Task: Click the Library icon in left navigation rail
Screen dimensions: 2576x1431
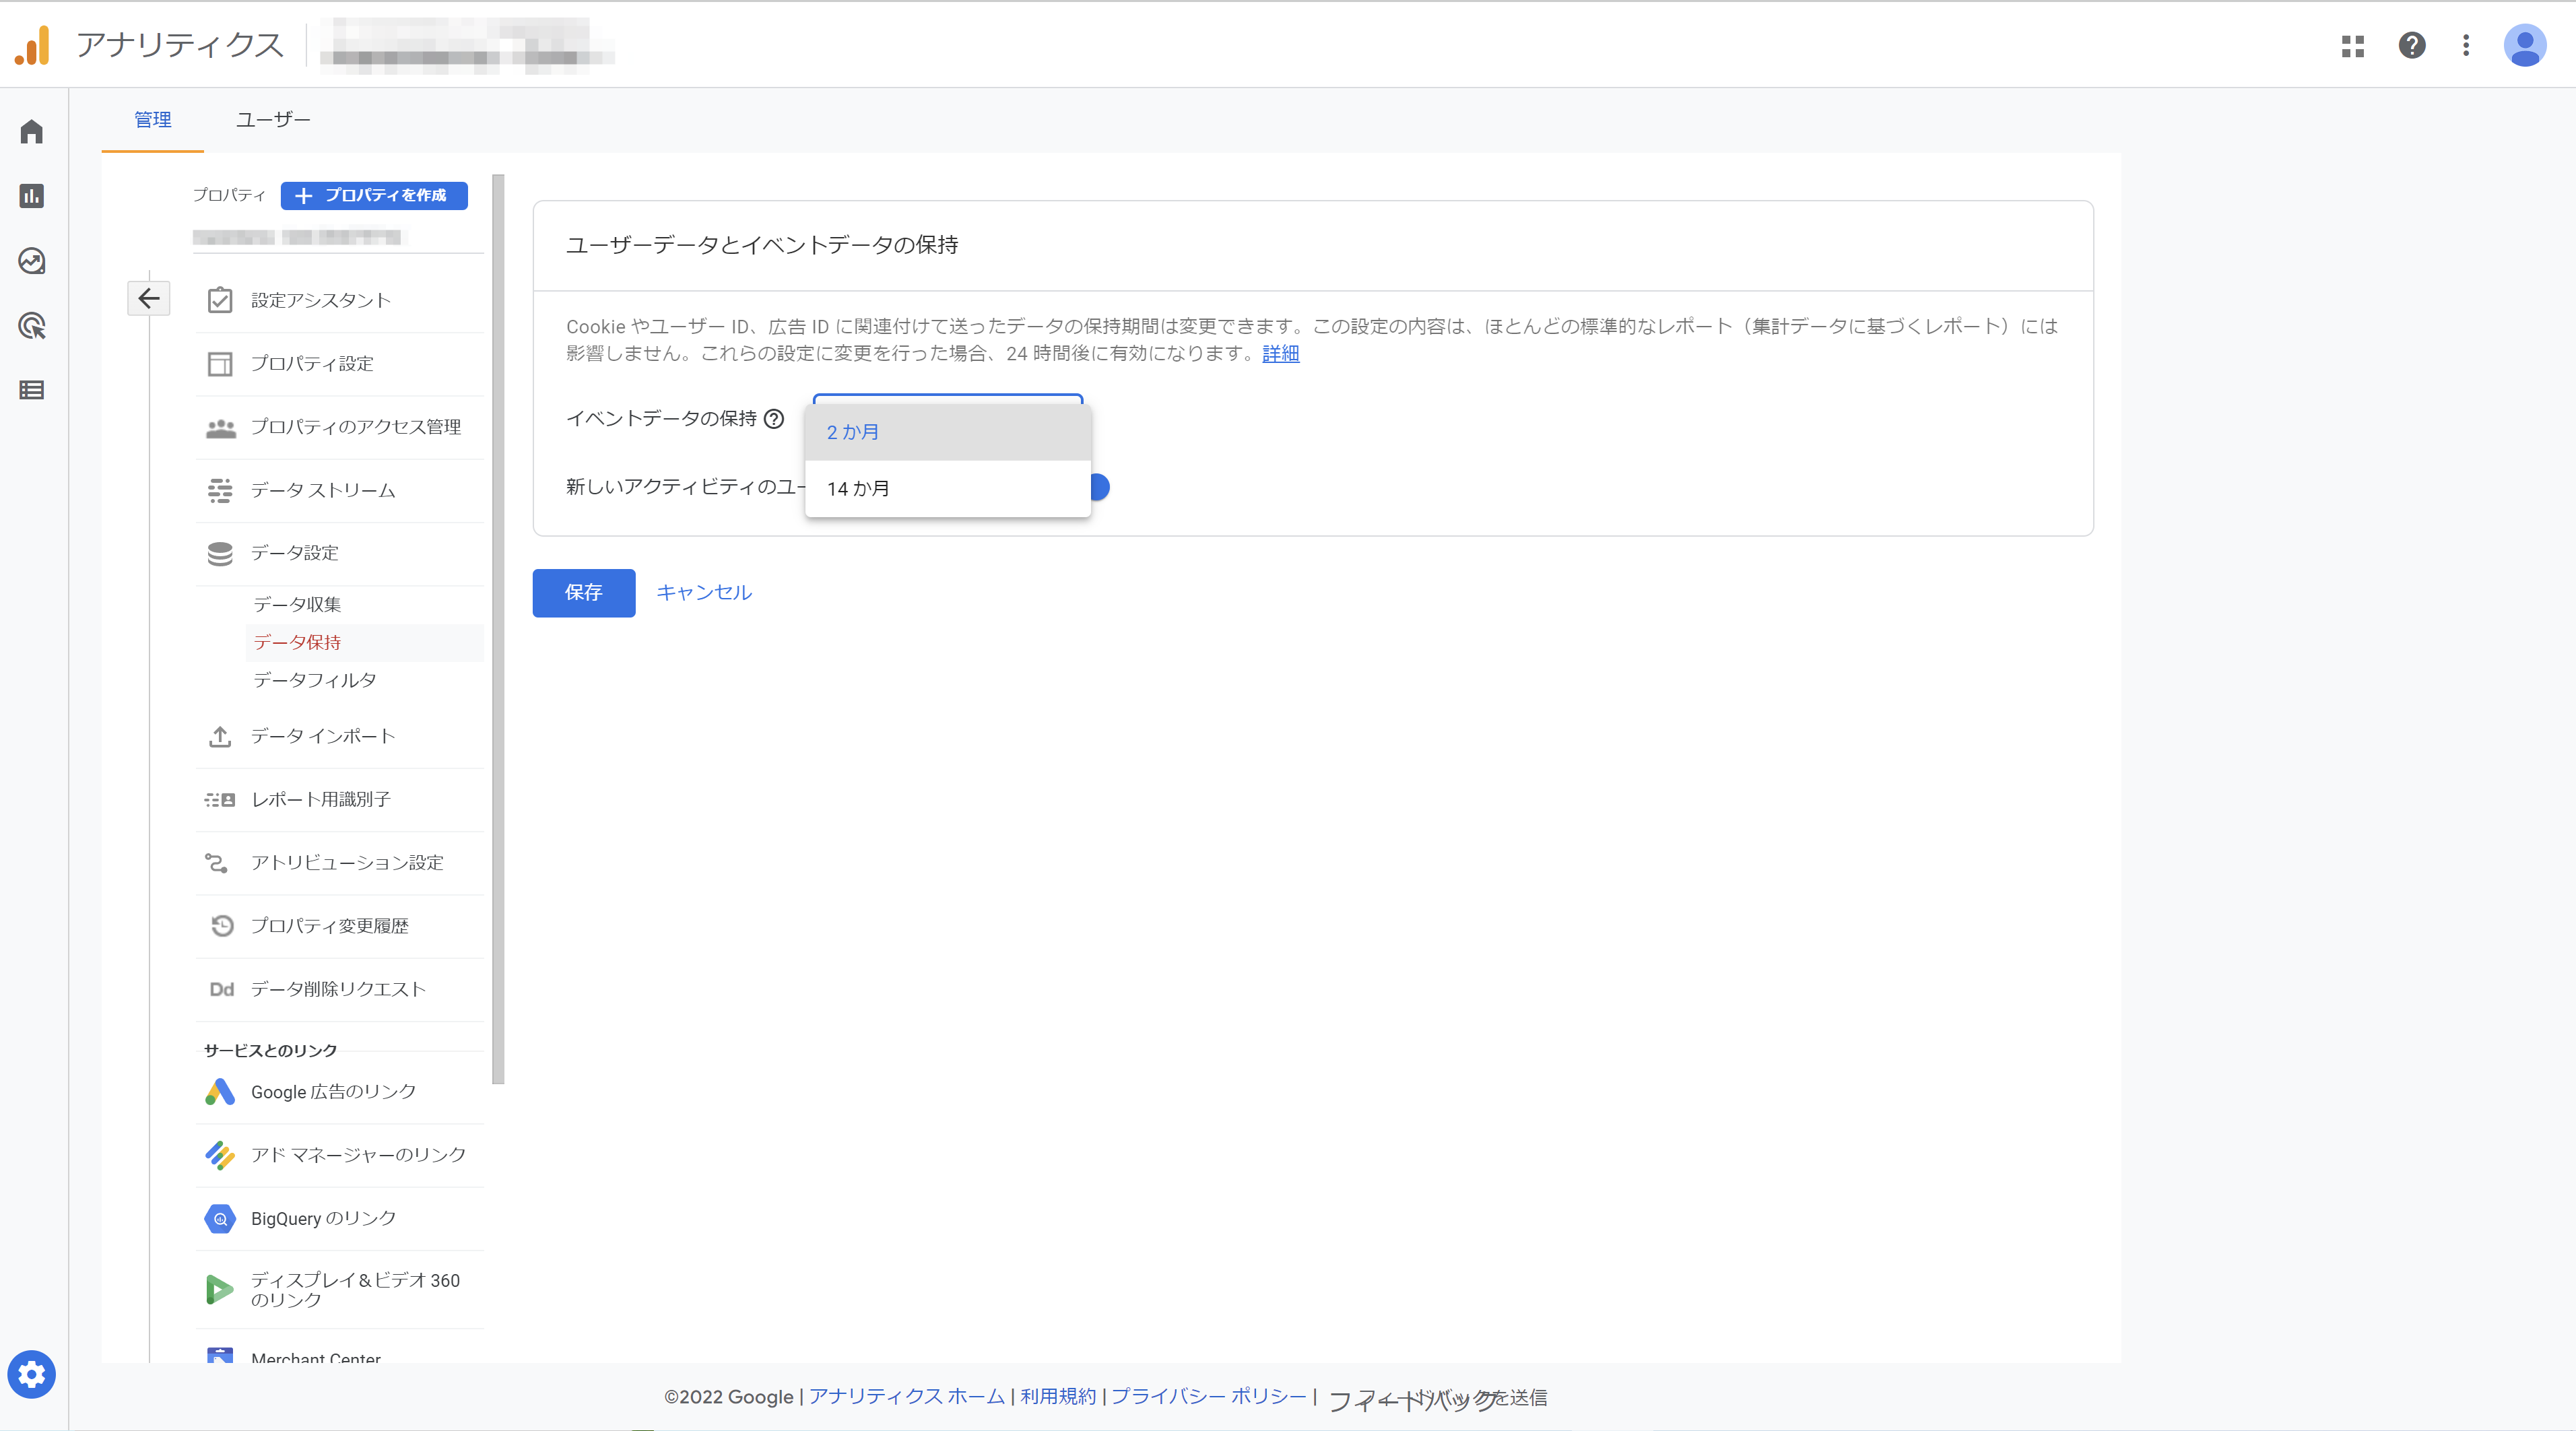Action: pos(31,390)
